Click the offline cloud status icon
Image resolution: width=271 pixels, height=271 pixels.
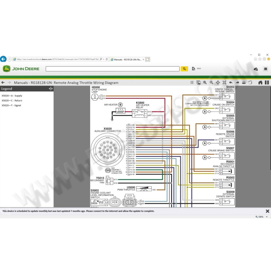click(x=256, y=69)
